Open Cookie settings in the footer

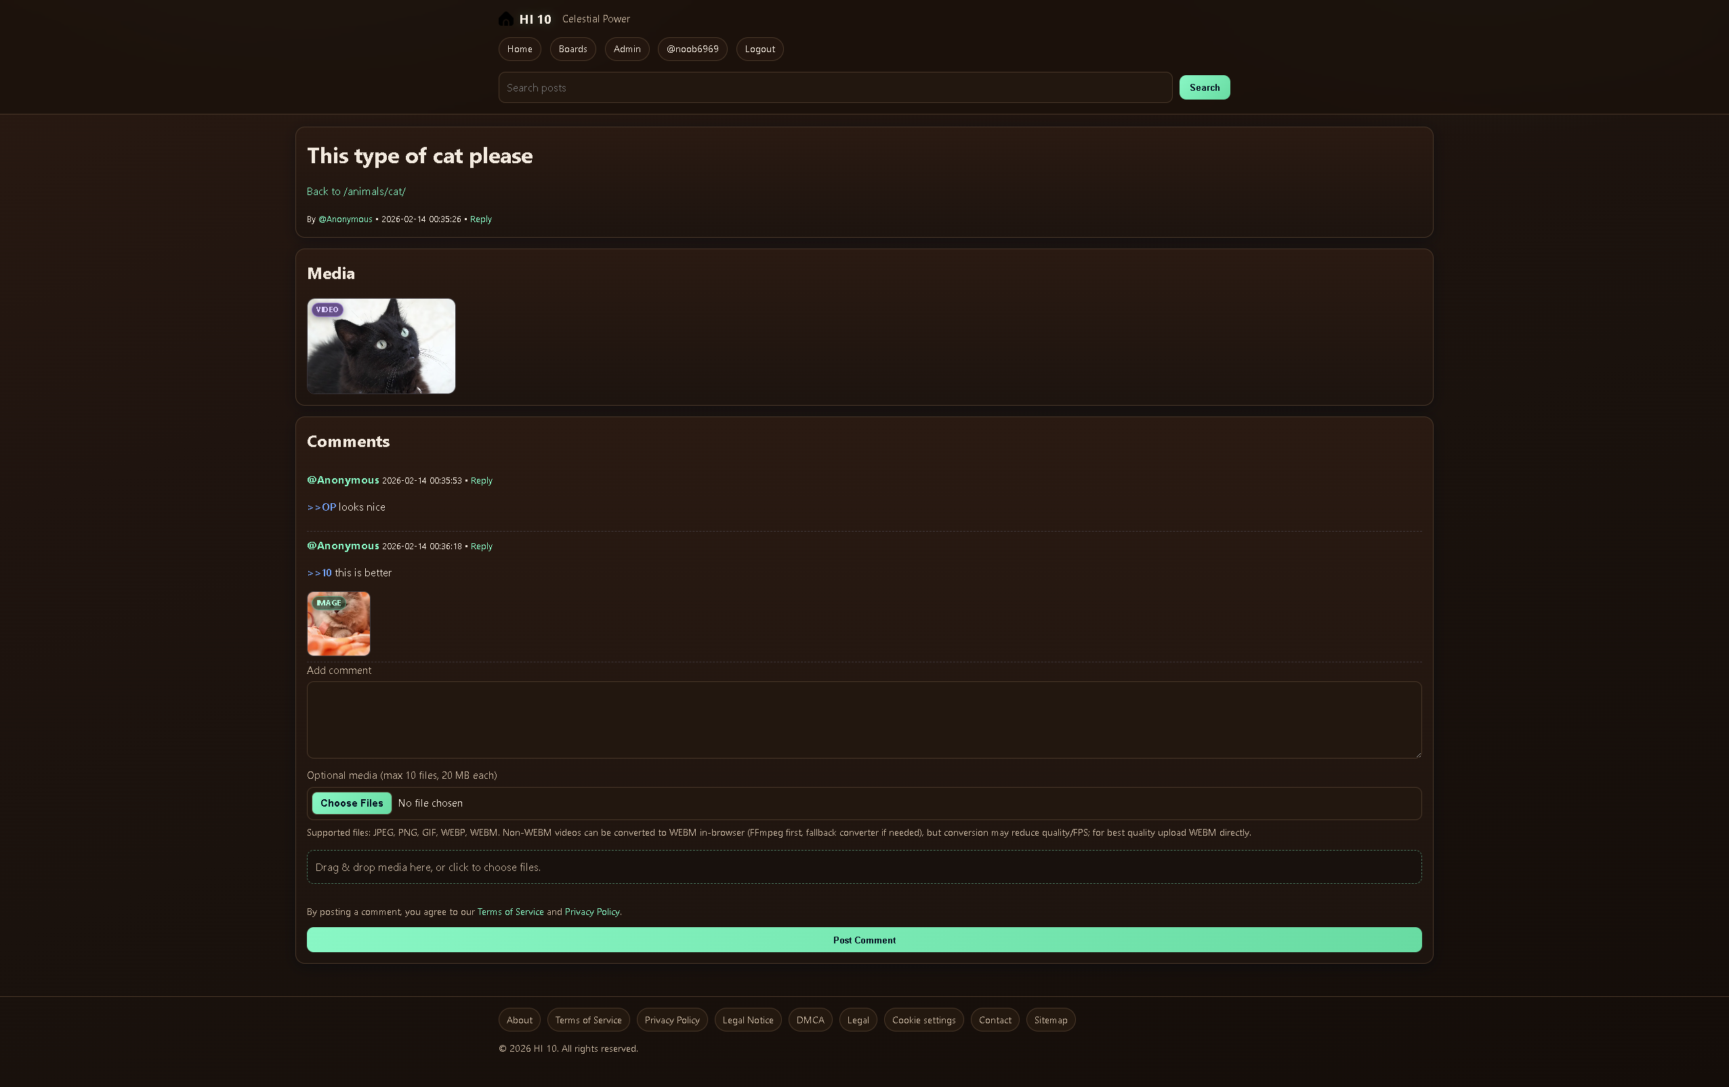click(923, 1019)
